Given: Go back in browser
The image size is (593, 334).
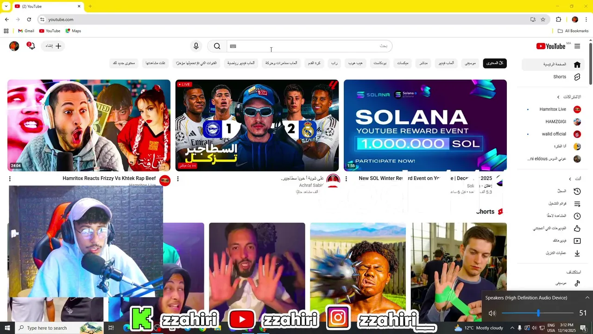Looking at the screenshot, I should pos(7,19).
